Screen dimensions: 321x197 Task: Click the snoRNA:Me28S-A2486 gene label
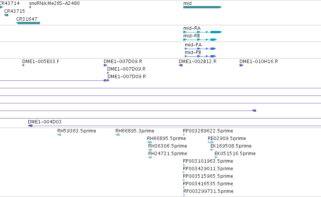[54, 3]
